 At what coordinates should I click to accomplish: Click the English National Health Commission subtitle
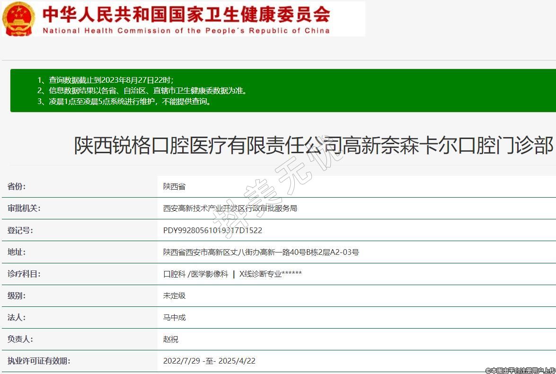[186, 31]
